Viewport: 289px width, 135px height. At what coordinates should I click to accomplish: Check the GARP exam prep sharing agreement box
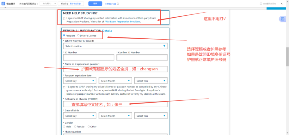tap(64, 19)
